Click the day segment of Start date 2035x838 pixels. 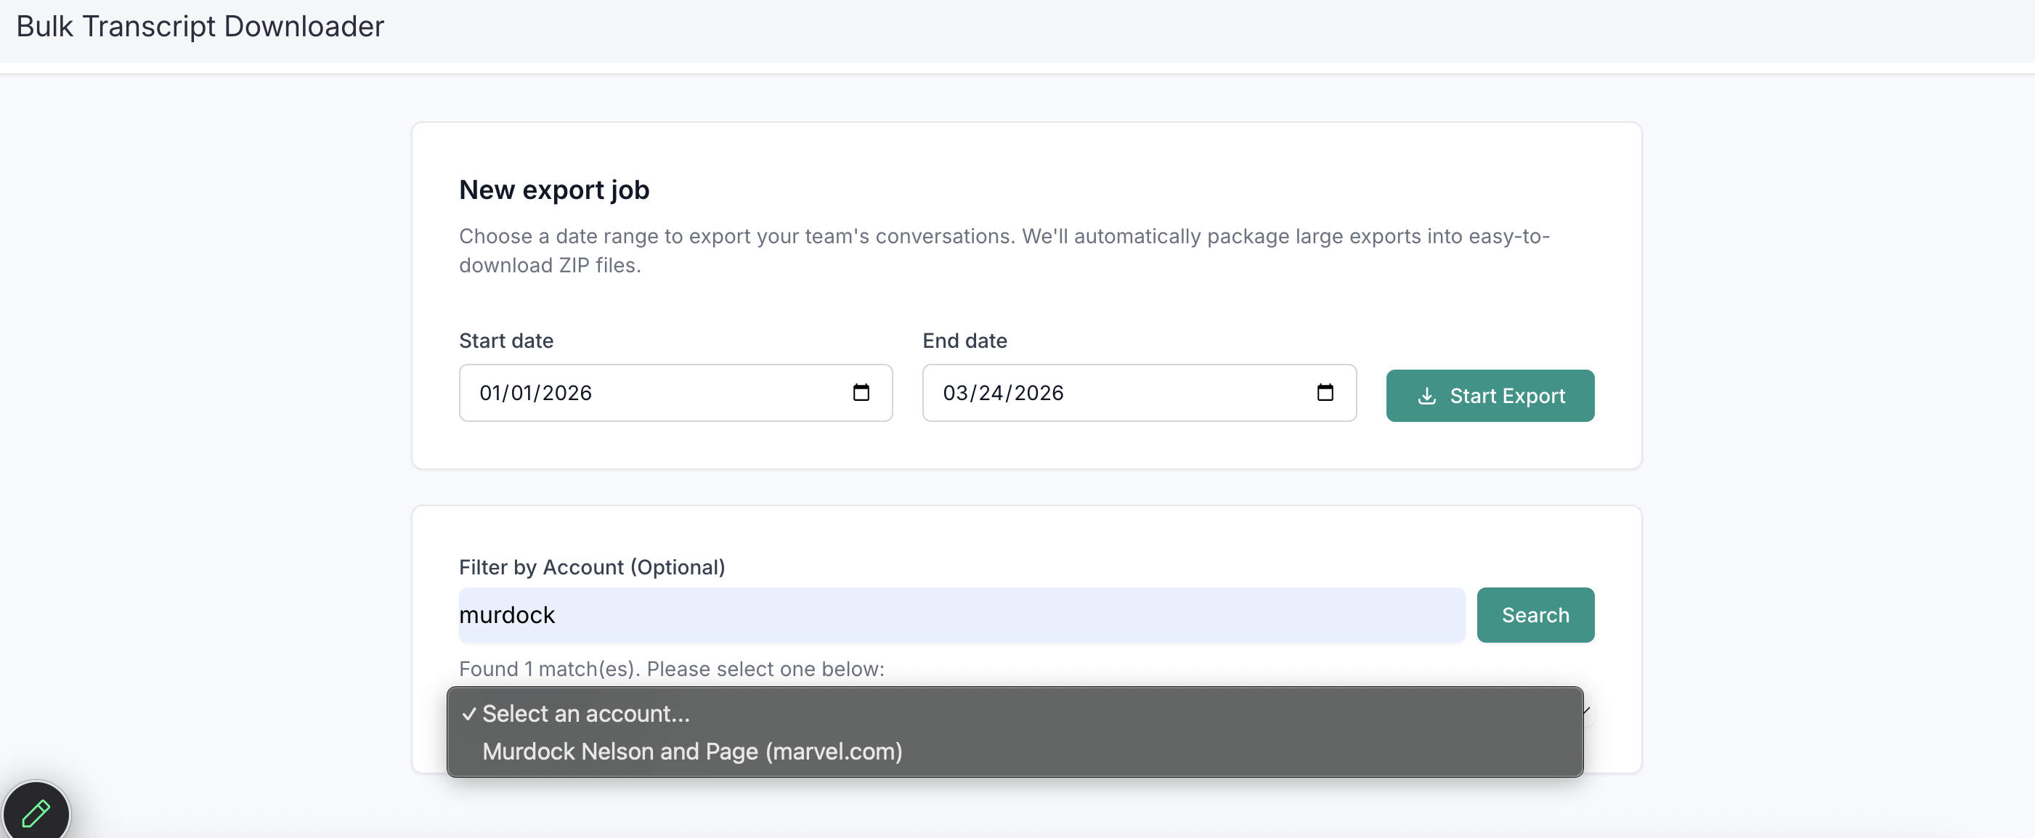pyautogui.click(x=521, y=393)
